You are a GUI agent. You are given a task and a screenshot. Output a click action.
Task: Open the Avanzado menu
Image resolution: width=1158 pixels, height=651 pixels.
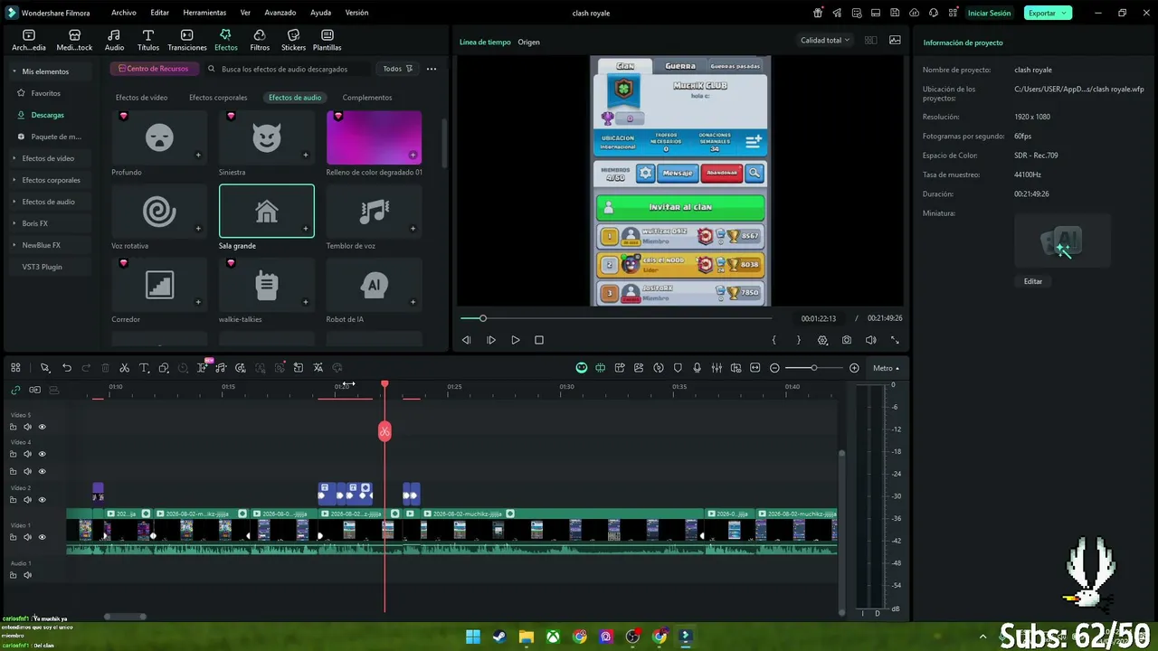click(280, 13)
